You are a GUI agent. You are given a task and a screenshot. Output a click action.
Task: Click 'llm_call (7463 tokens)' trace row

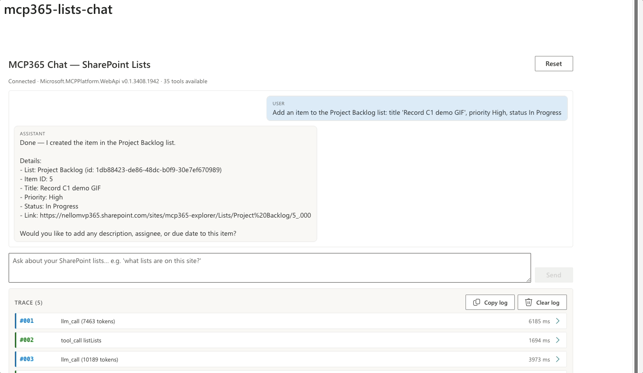coord(291,321)
